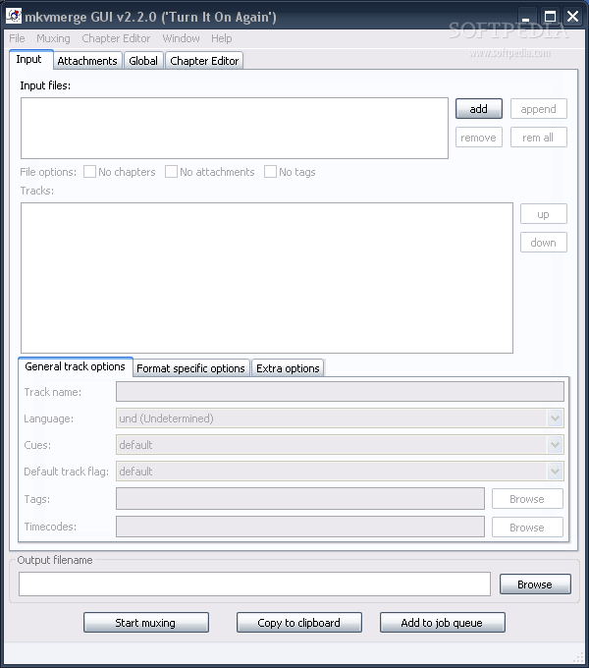Open the Help menu
Viewport: 589px width, 668px height.
point(221,38)
